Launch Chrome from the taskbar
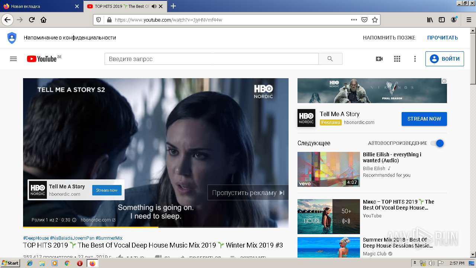Image resolution: width=476 pixels, height=268 pixels. pos(67,263)
